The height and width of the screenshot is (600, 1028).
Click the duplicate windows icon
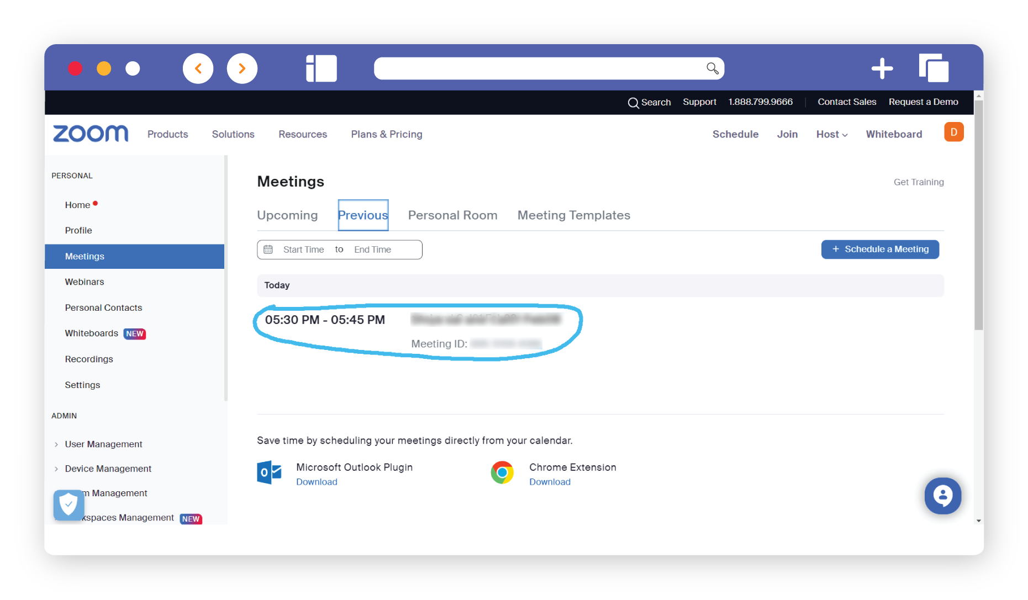tap(934, 68)
